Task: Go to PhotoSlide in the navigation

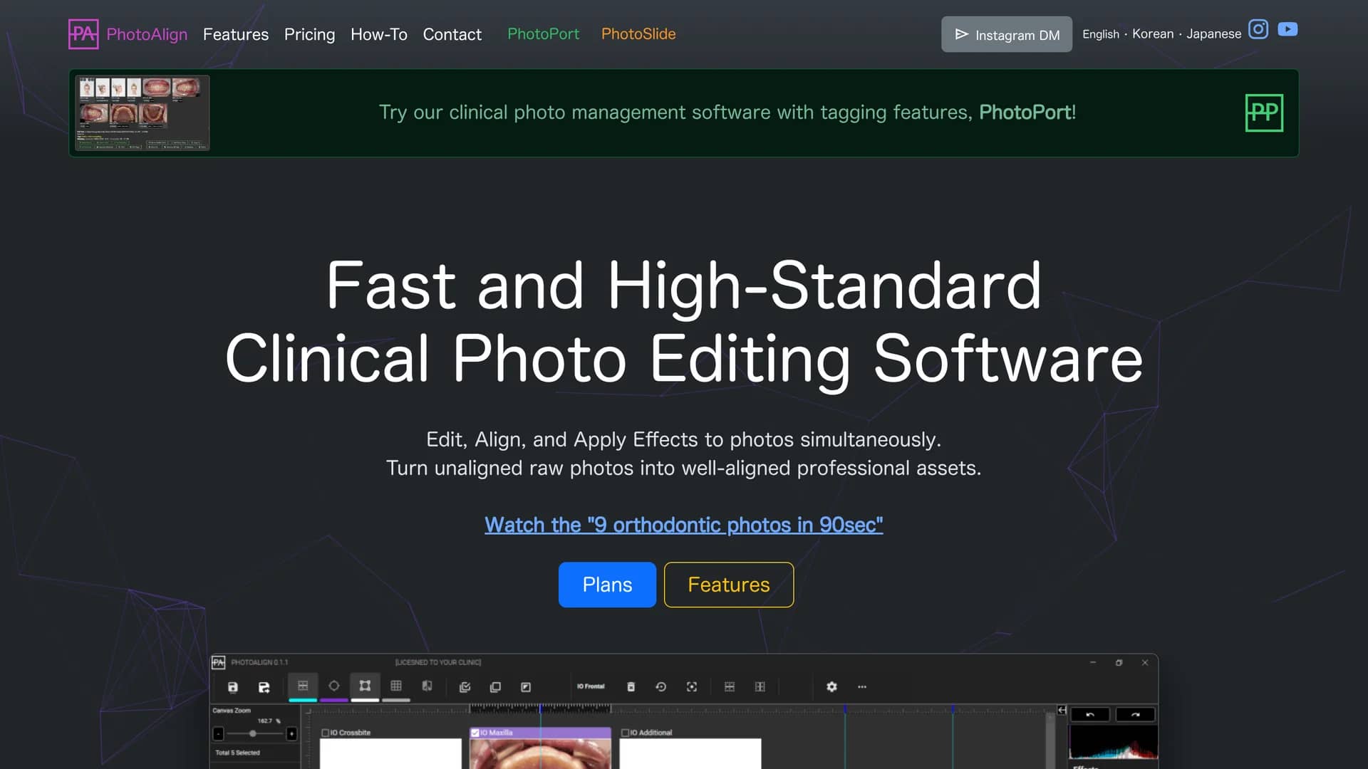Action: pos(638,33)
